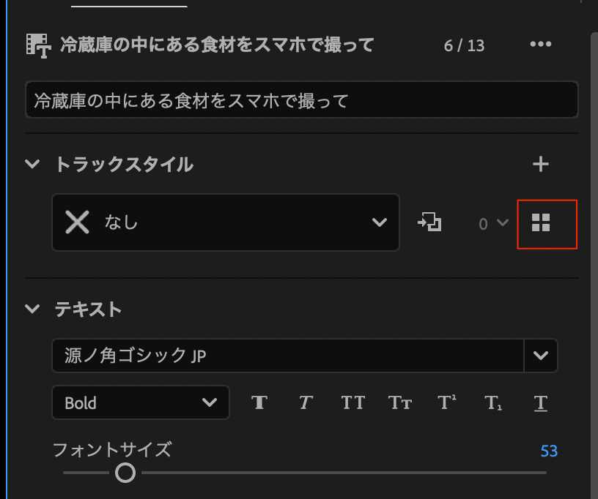Viewport: 598px width, 499px height.
Task: Click the font size slider handle
Action: 125,473
